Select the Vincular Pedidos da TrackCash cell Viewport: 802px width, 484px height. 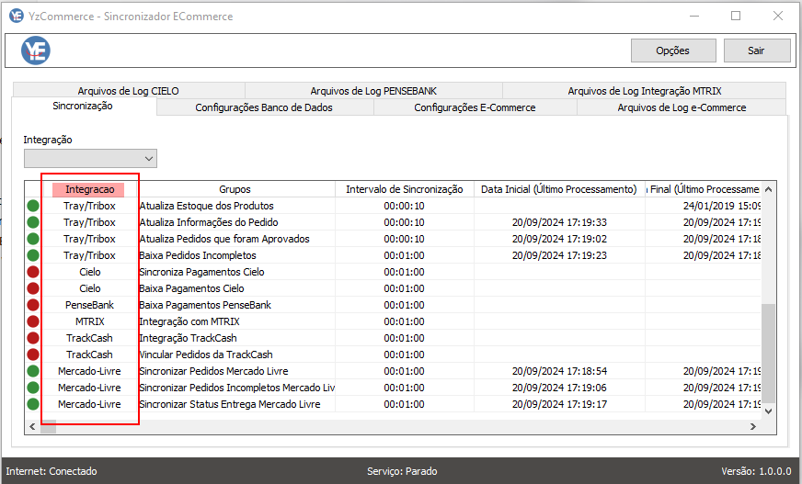[236, 355]
